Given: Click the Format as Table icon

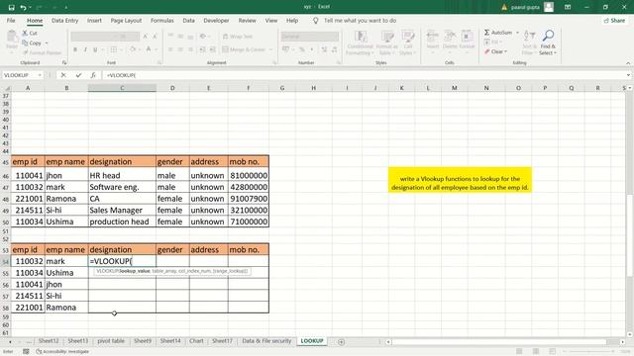Looking at the screenshot, I should tap(387, 37).
